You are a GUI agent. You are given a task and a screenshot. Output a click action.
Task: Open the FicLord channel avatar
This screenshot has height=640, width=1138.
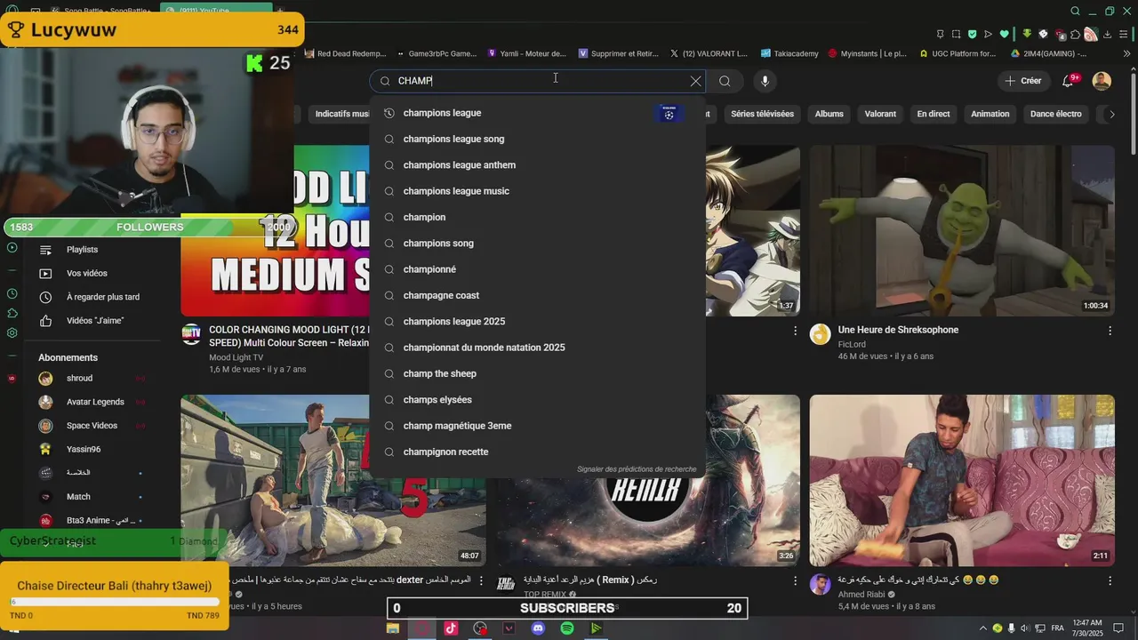821,334
